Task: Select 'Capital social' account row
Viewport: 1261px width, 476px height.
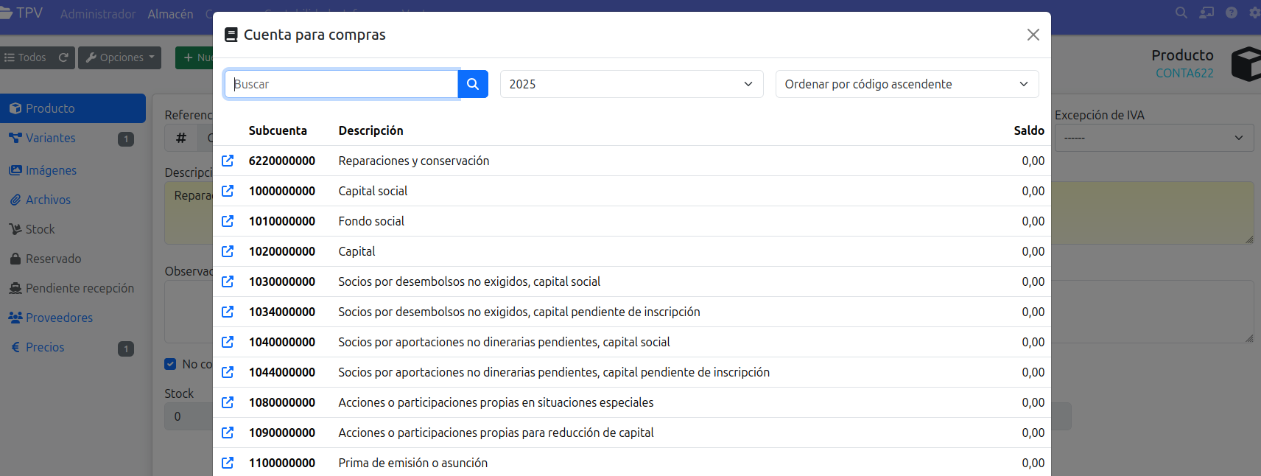Action: tap(632, 191)
